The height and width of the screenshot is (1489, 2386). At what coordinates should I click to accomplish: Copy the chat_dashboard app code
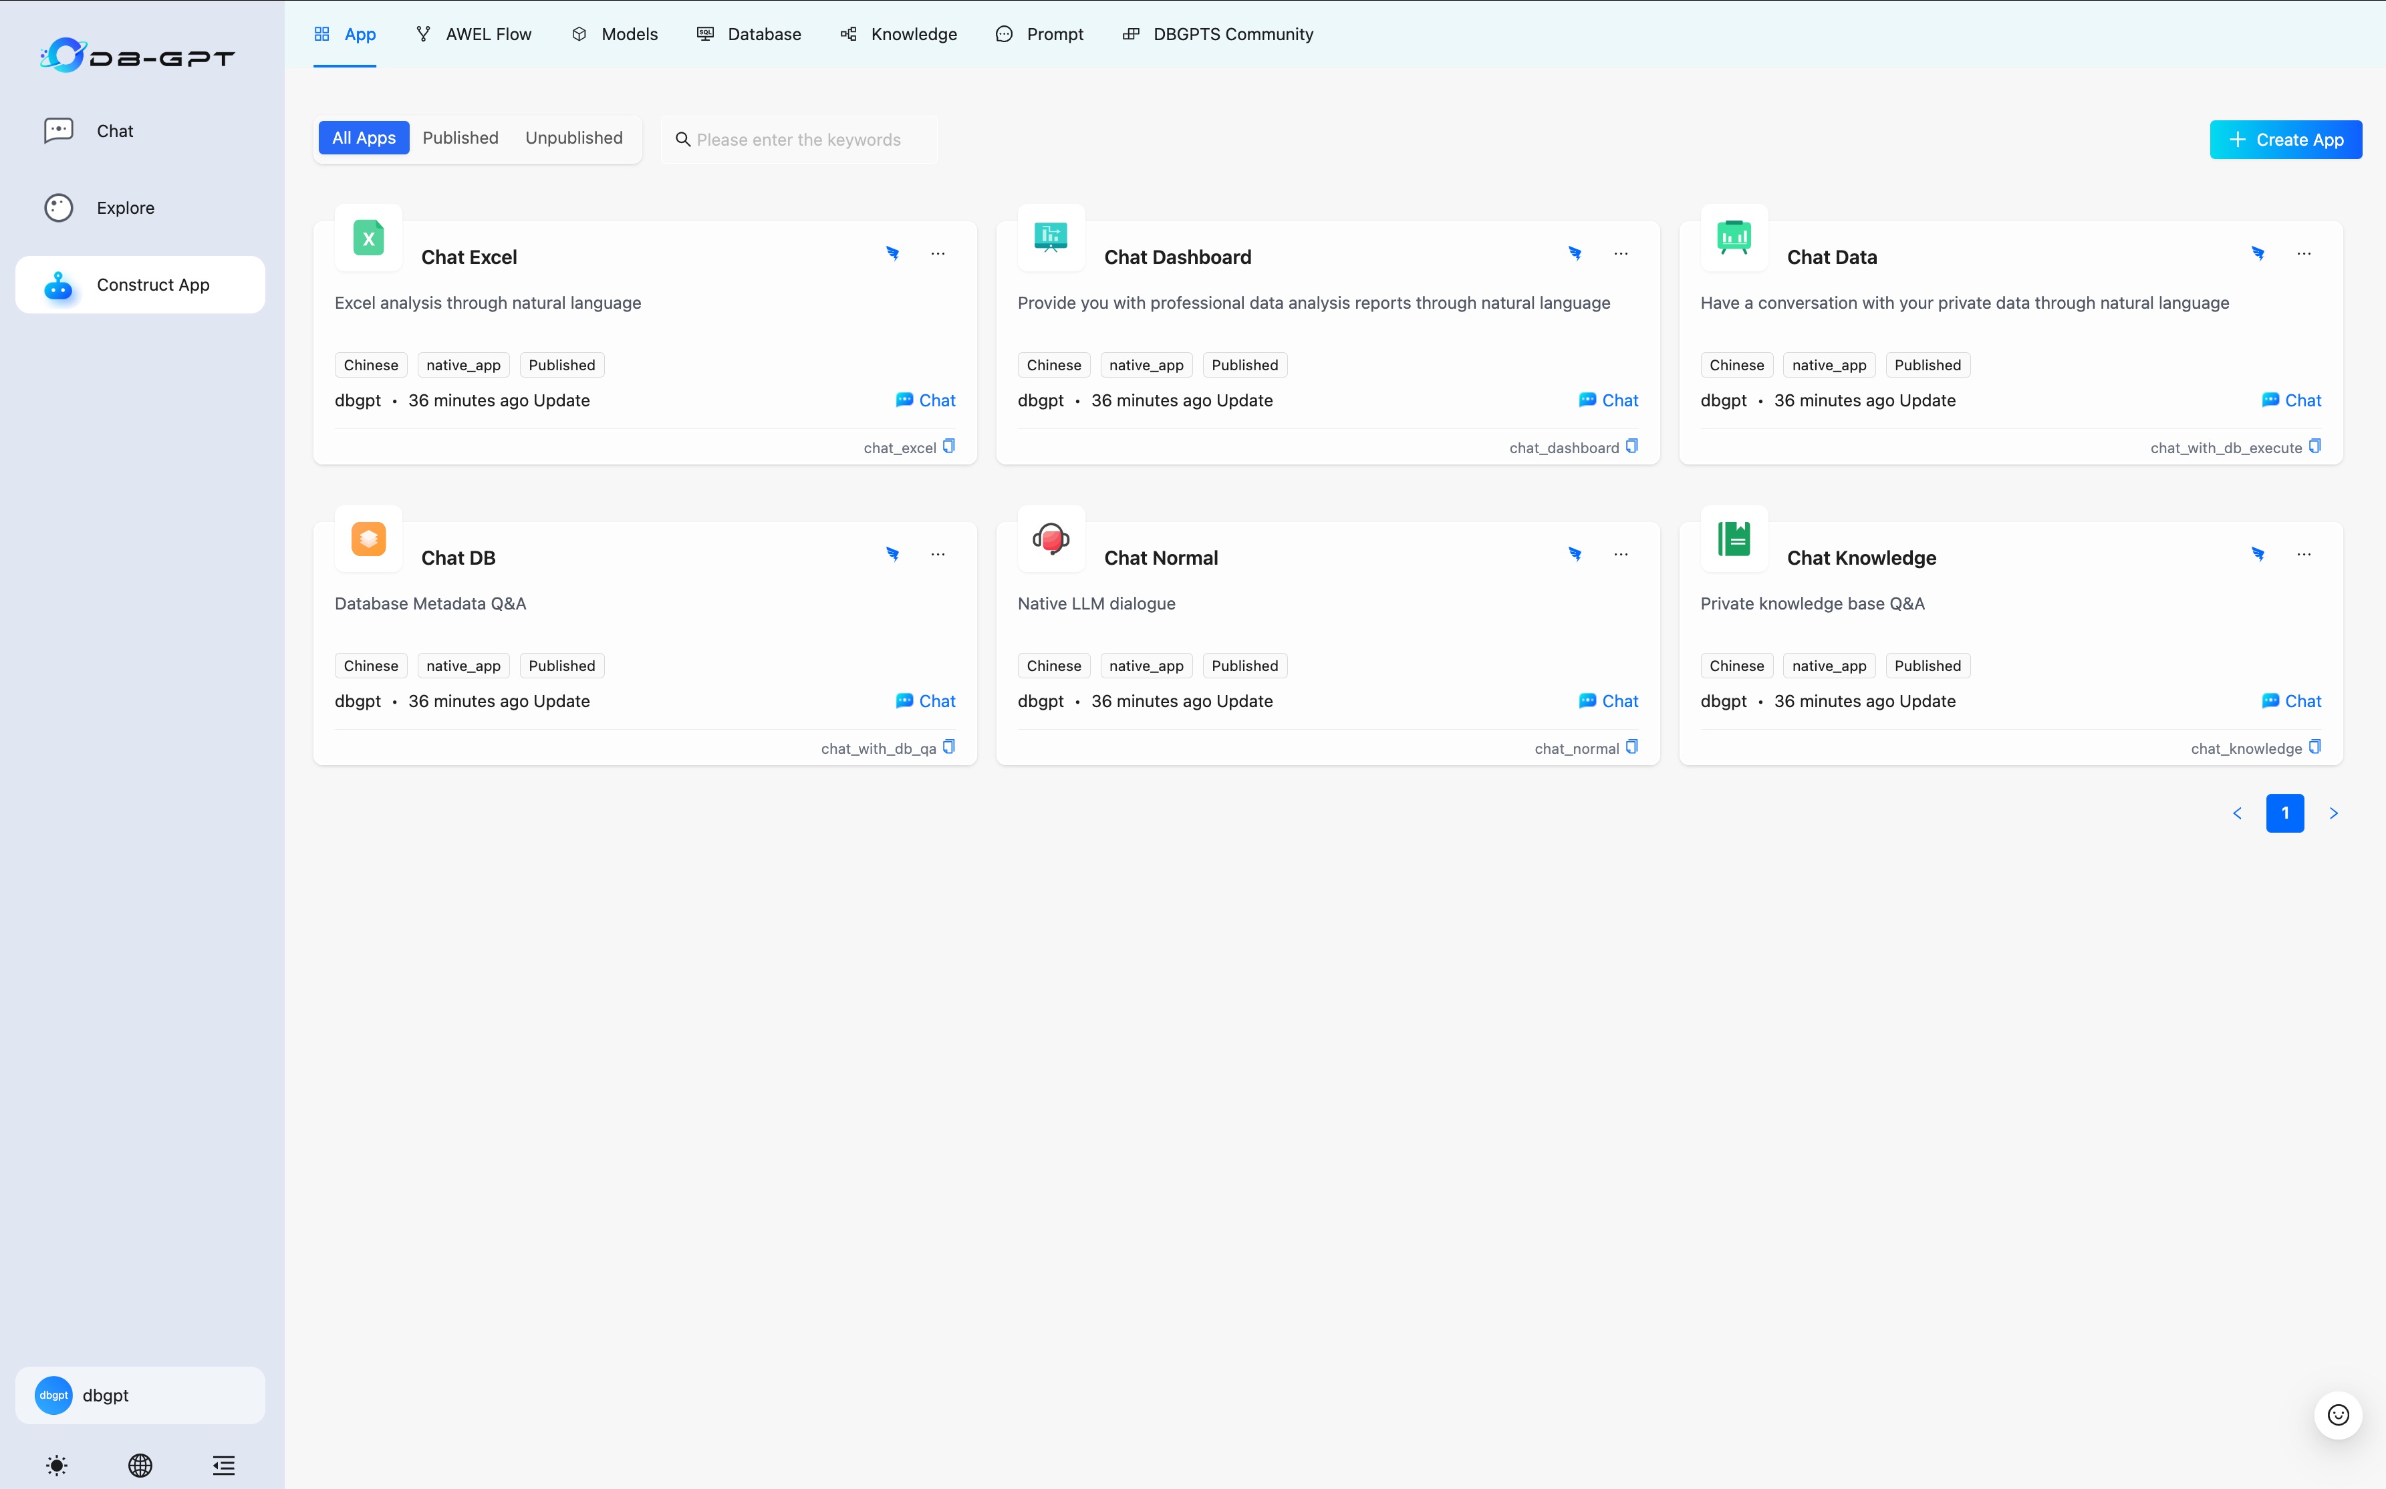(x=1631, y=446)
